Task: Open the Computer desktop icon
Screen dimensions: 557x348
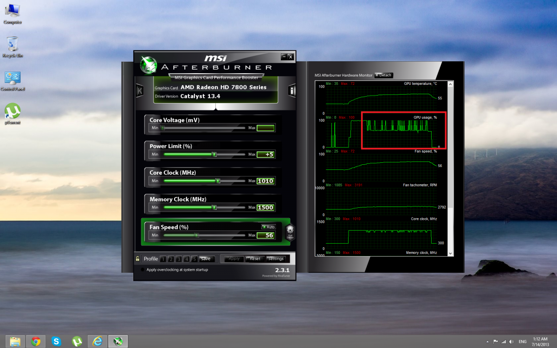Action: 13,13
